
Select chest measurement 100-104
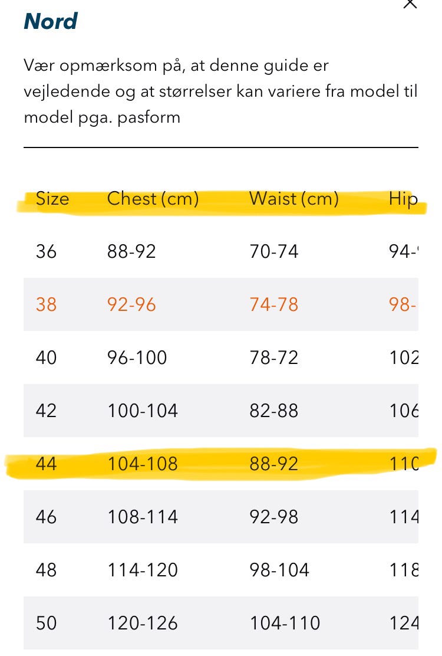142,411
